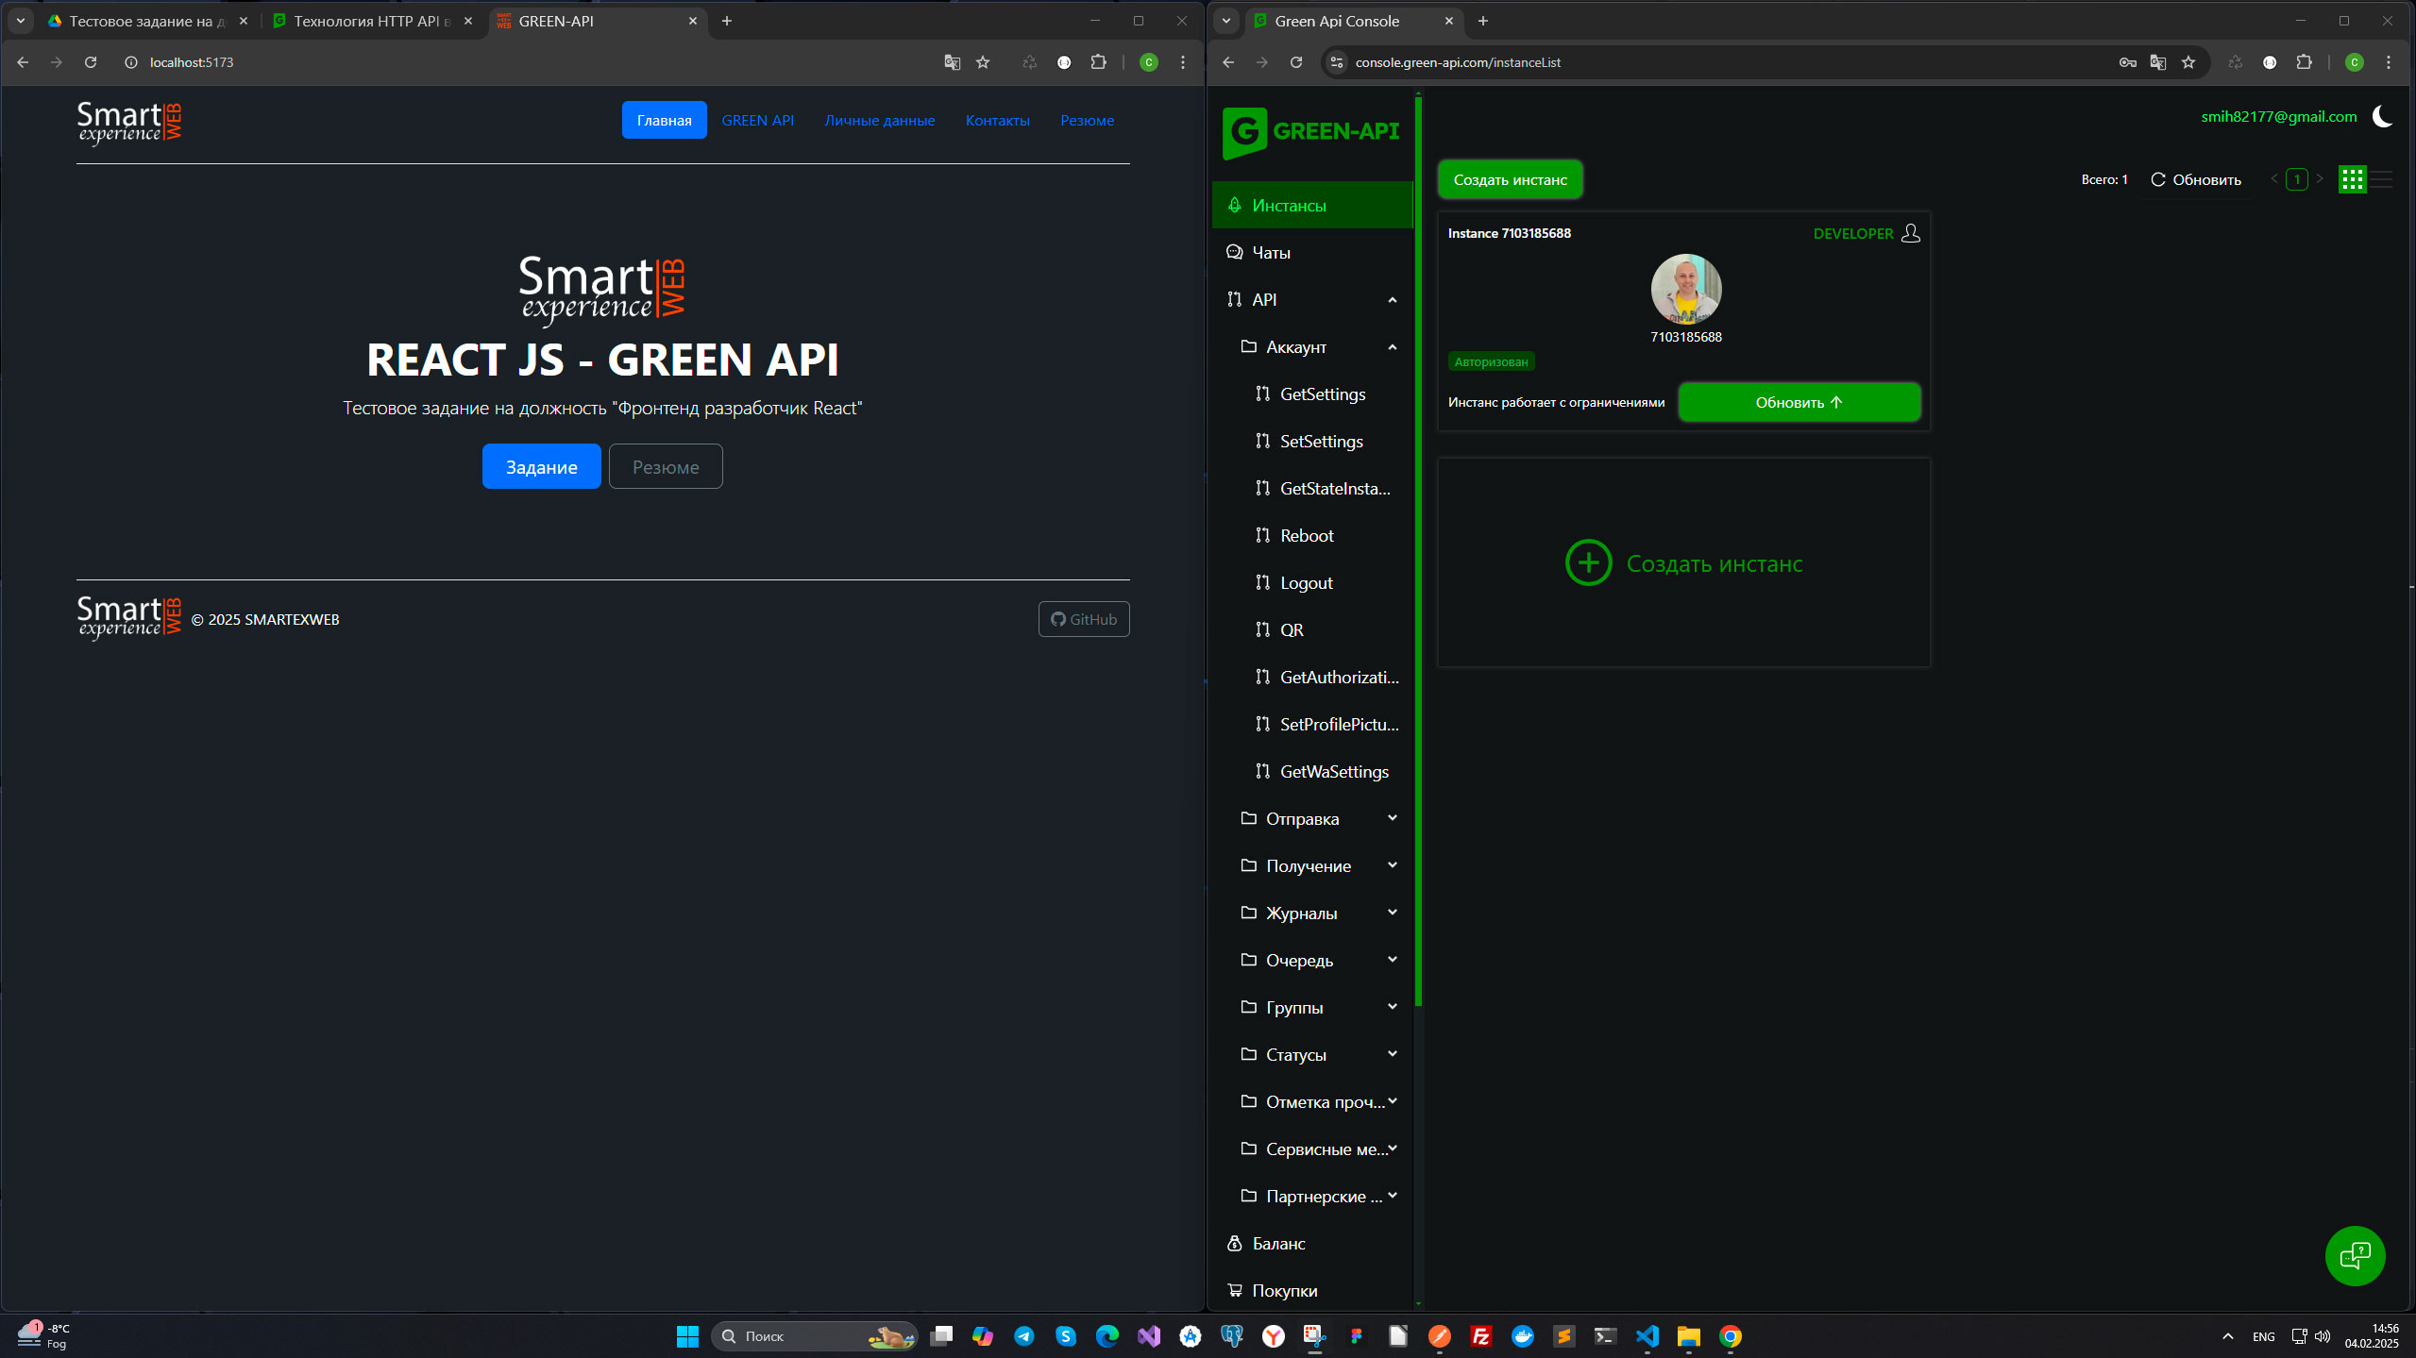This screenshot has height=1358, width=2416.
Task: Toggle dark mode moon icon
Action: (2382, 117)
